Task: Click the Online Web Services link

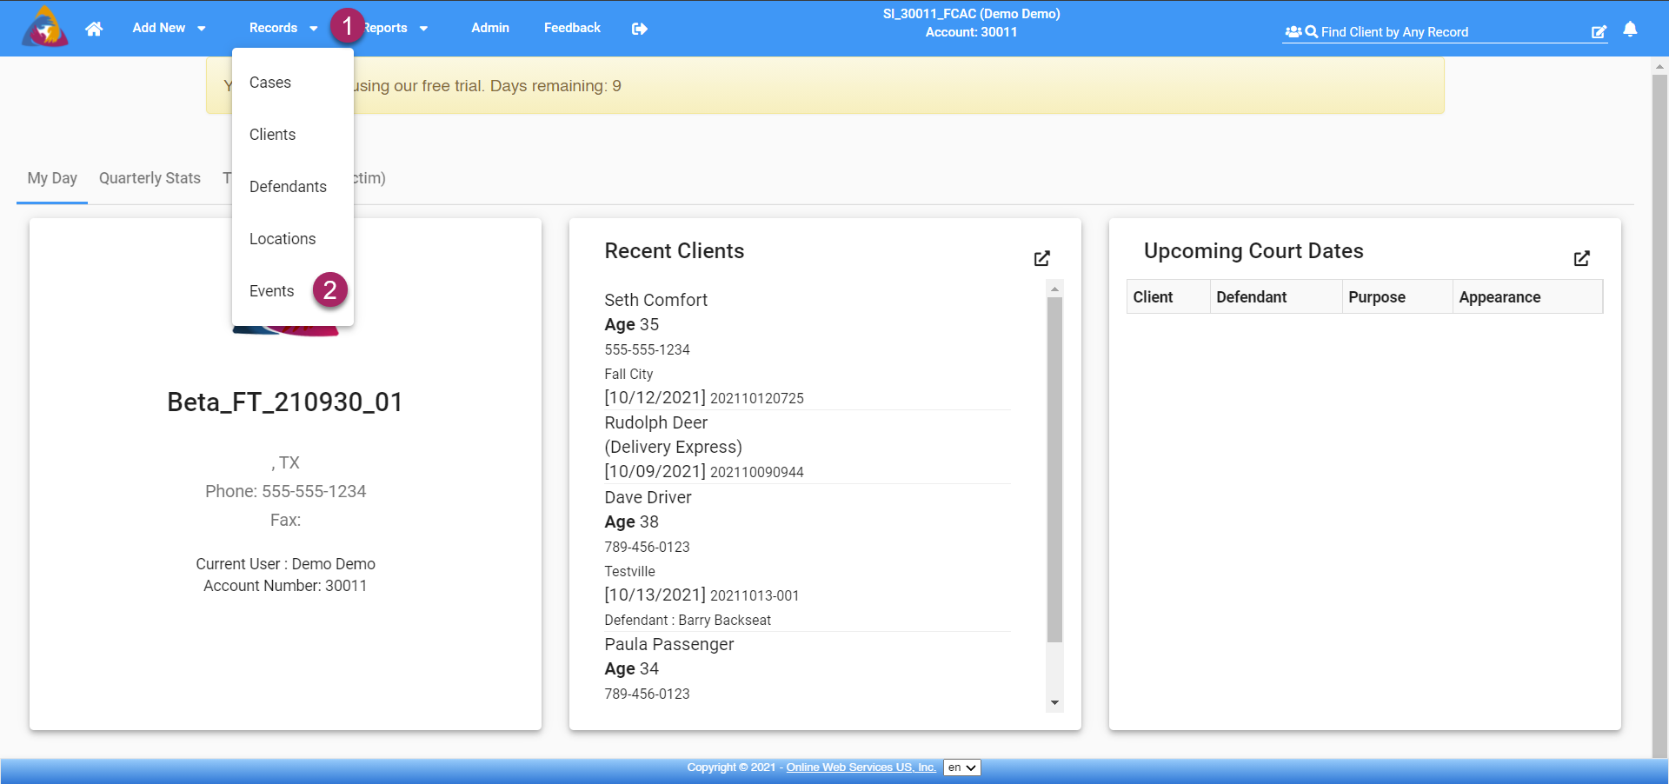Action: coord(861,767)
